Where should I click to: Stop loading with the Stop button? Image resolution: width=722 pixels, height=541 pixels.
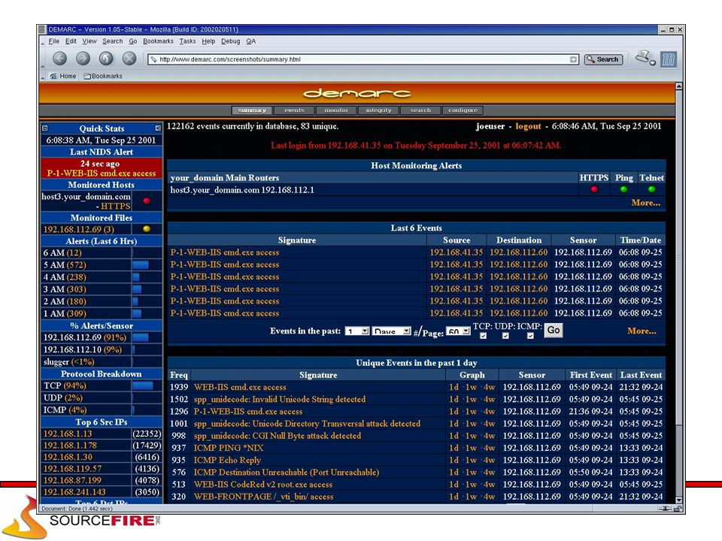129,59
